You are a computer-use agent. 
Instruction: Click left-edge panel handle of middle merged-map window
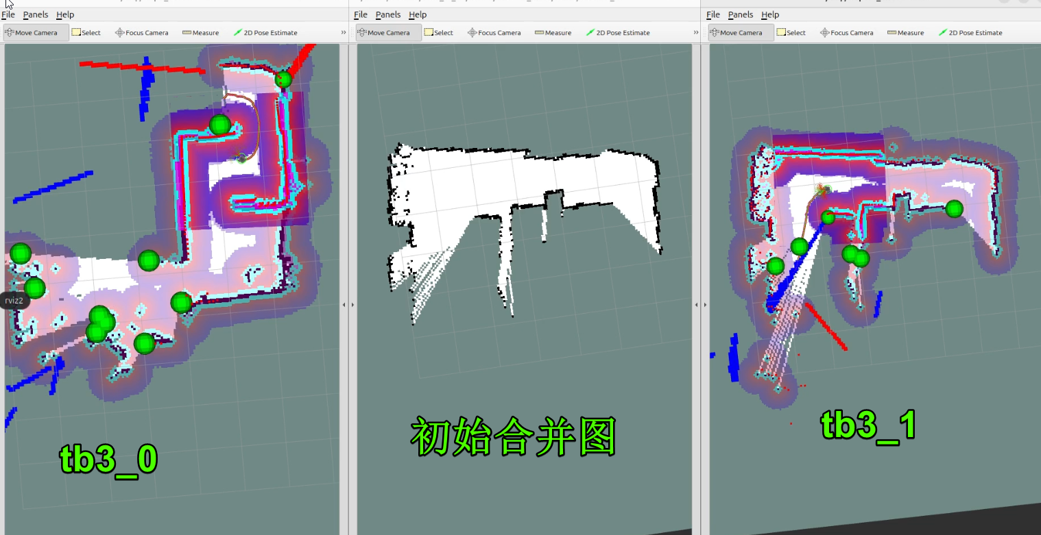352,305
